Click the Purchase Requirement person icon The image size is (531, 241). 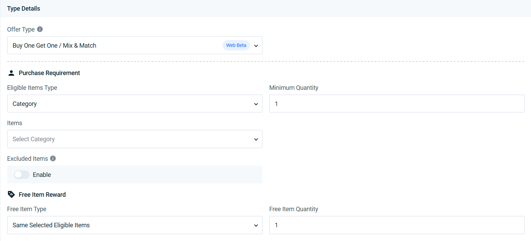11,73
